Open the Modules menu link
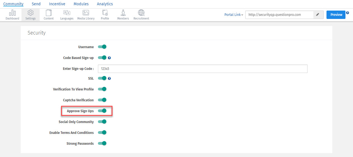 [81, 4]
